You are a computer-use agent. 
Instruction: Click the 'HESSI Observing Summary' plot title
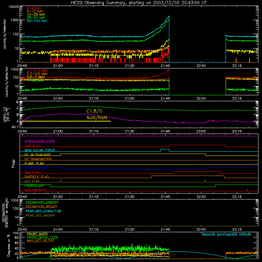[x=139, y=3]
